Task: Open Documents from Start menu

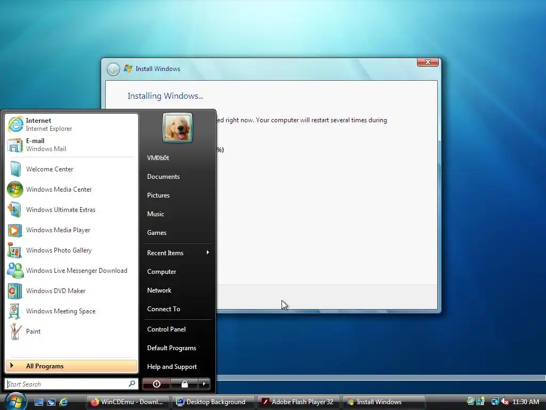Action: [x=178, y=177]
